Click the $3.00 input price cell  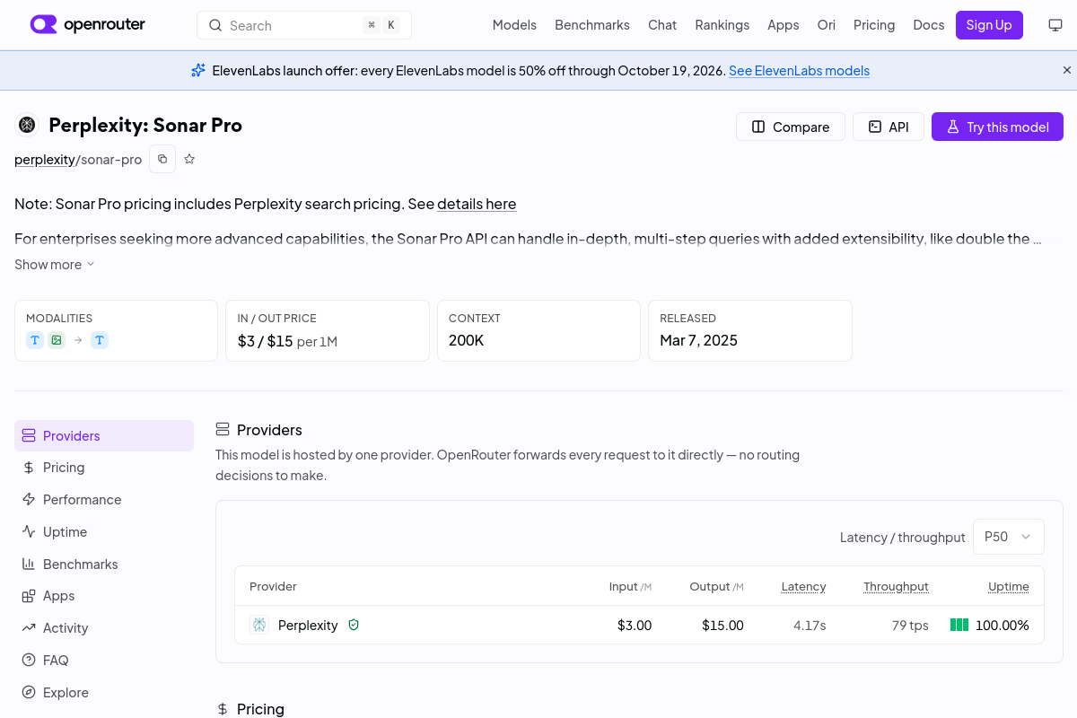635,625
